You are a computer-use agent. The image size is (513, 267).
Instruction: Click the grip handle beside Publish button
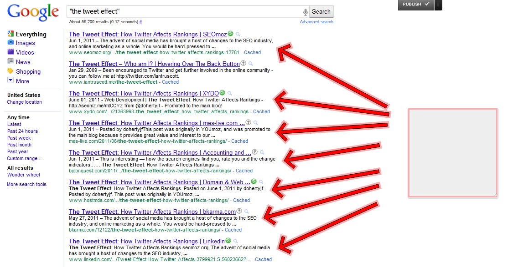438,5
